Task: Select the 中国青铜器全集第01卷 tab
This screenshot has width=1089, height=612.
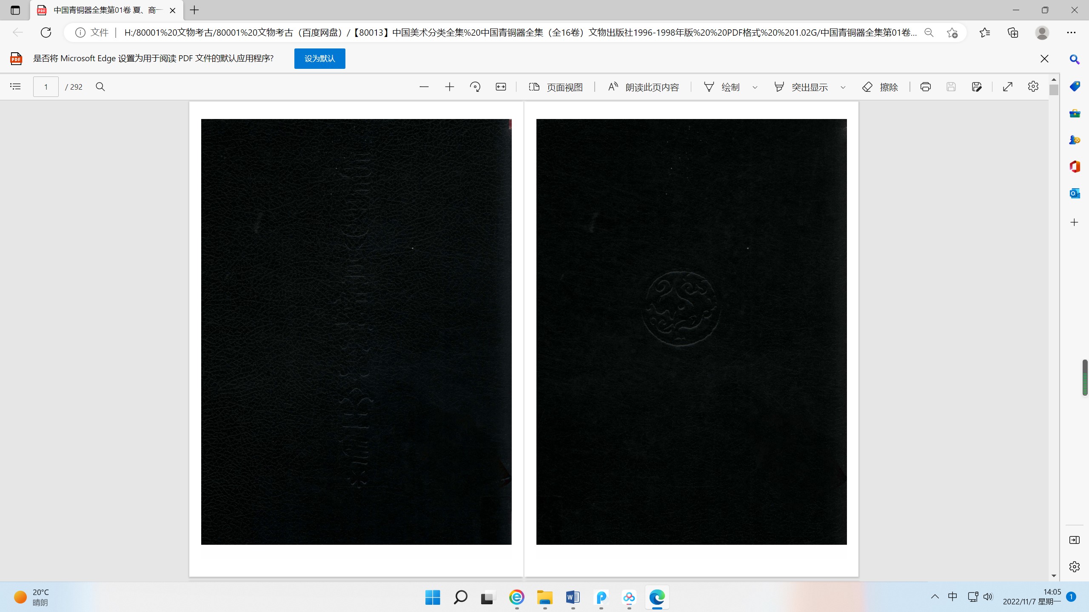Action: 106,10
